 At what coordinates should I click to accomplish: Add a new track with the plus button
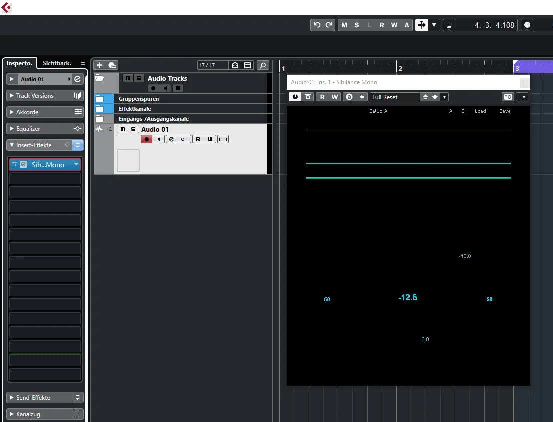[99, 65]
